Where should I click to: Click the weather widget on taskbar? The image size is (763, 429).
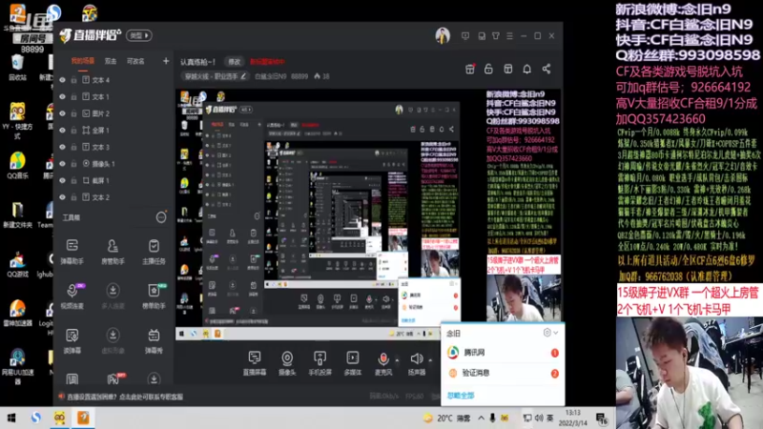pyautogui.click(x=446, y=418)
